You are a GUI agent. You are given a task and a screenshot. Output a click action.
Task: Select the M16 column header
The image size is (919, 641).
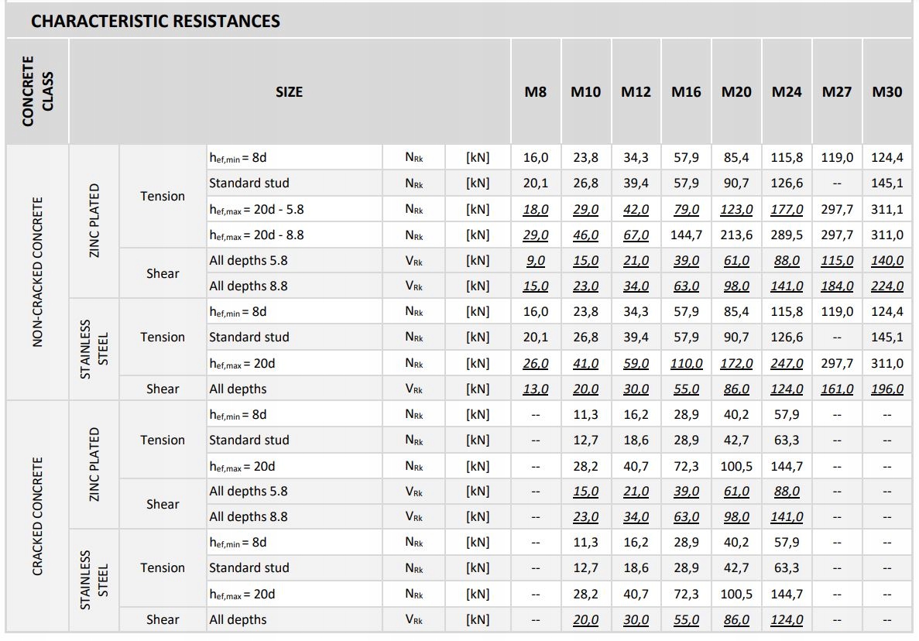pyautogui.click(x=686, y=91)
